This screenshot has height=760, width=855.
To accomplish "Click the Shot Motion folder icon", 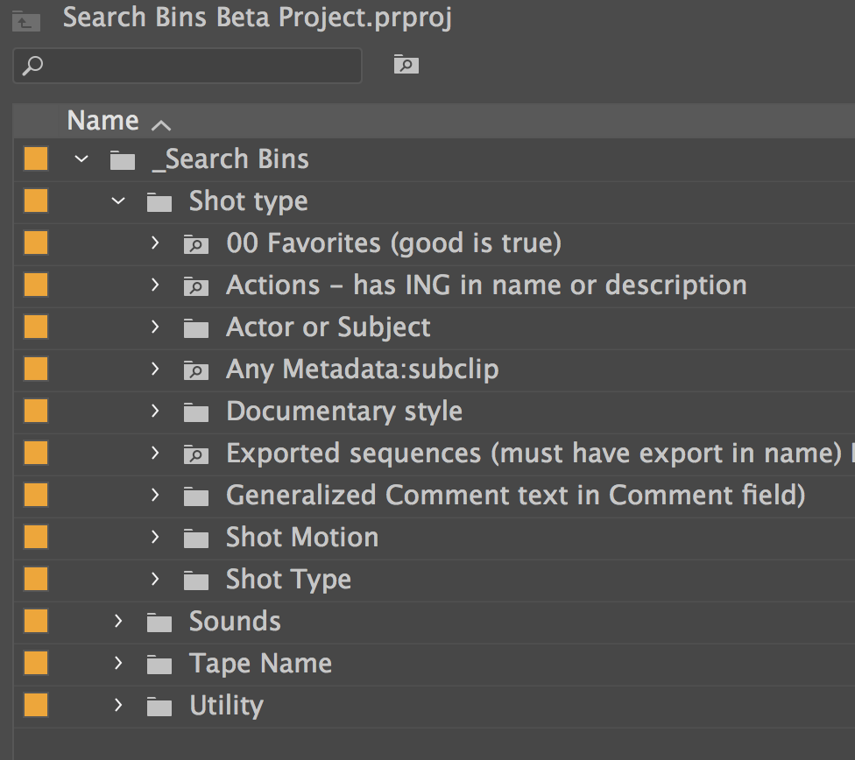I will [x=196, y=538].
